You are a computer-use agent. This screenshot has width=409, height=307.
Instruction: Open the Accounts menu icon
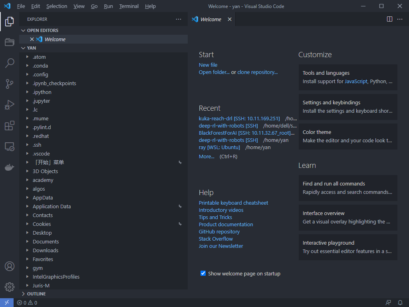tap(10, 266)
